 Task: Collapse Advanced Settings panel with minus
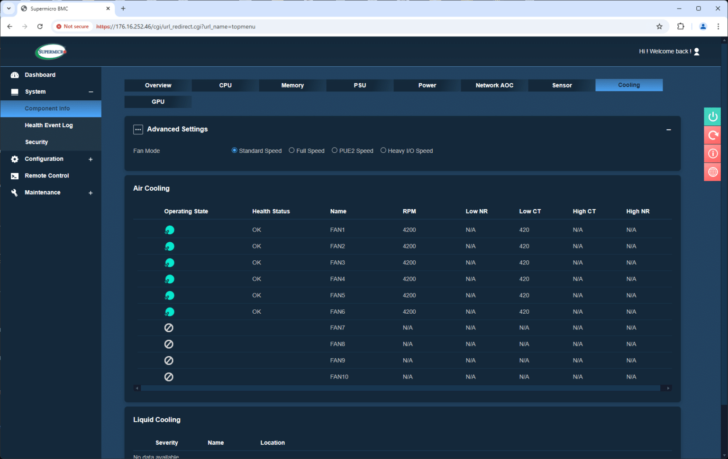coord(669,130)
